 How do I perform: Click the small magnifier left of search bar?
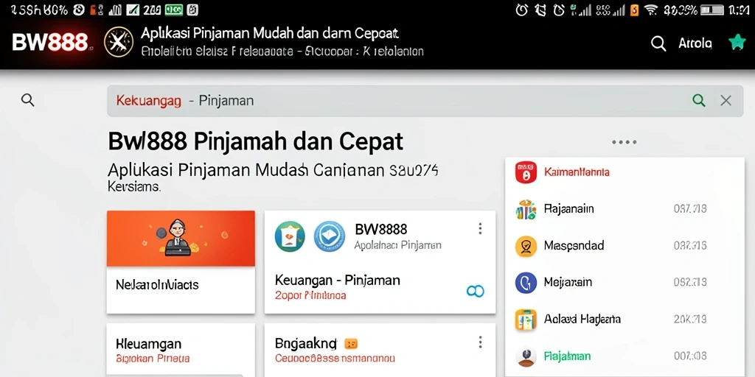click(28, 100)
